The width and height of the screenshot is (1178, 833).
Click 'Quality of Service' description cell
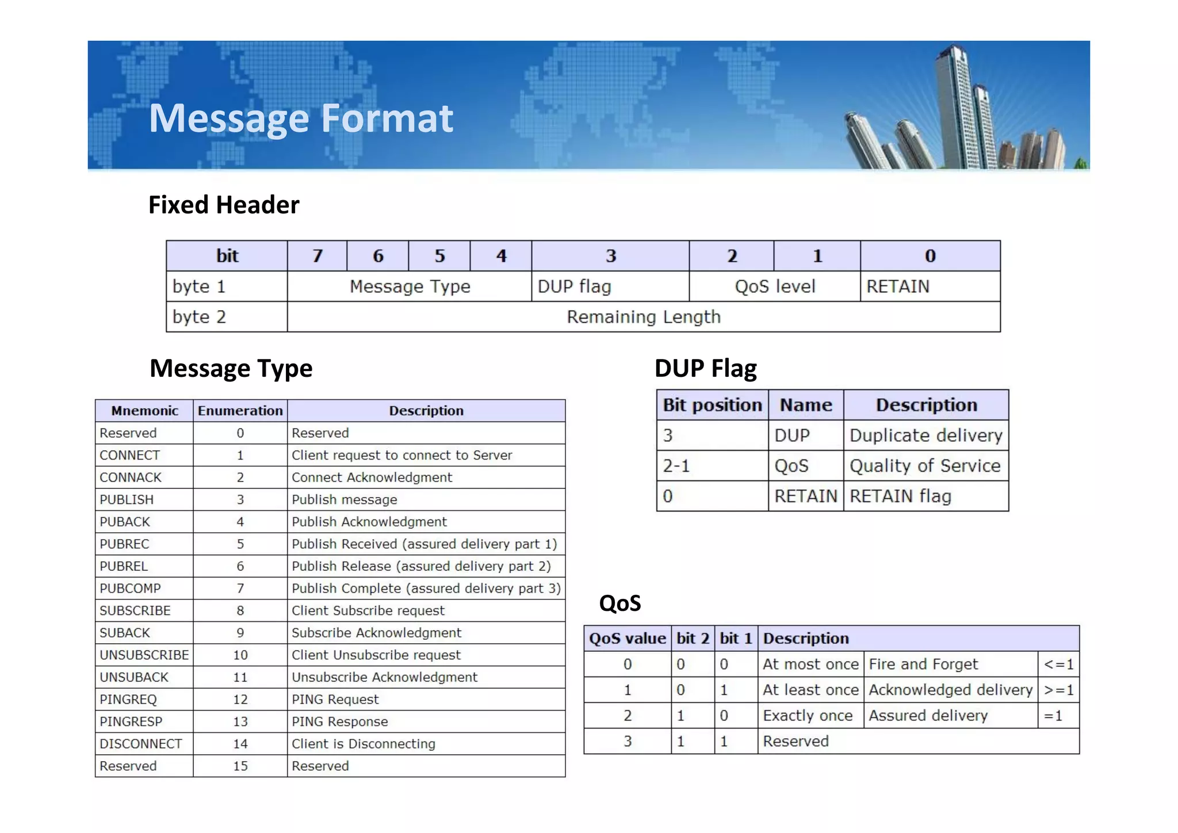tap(926, 466)
